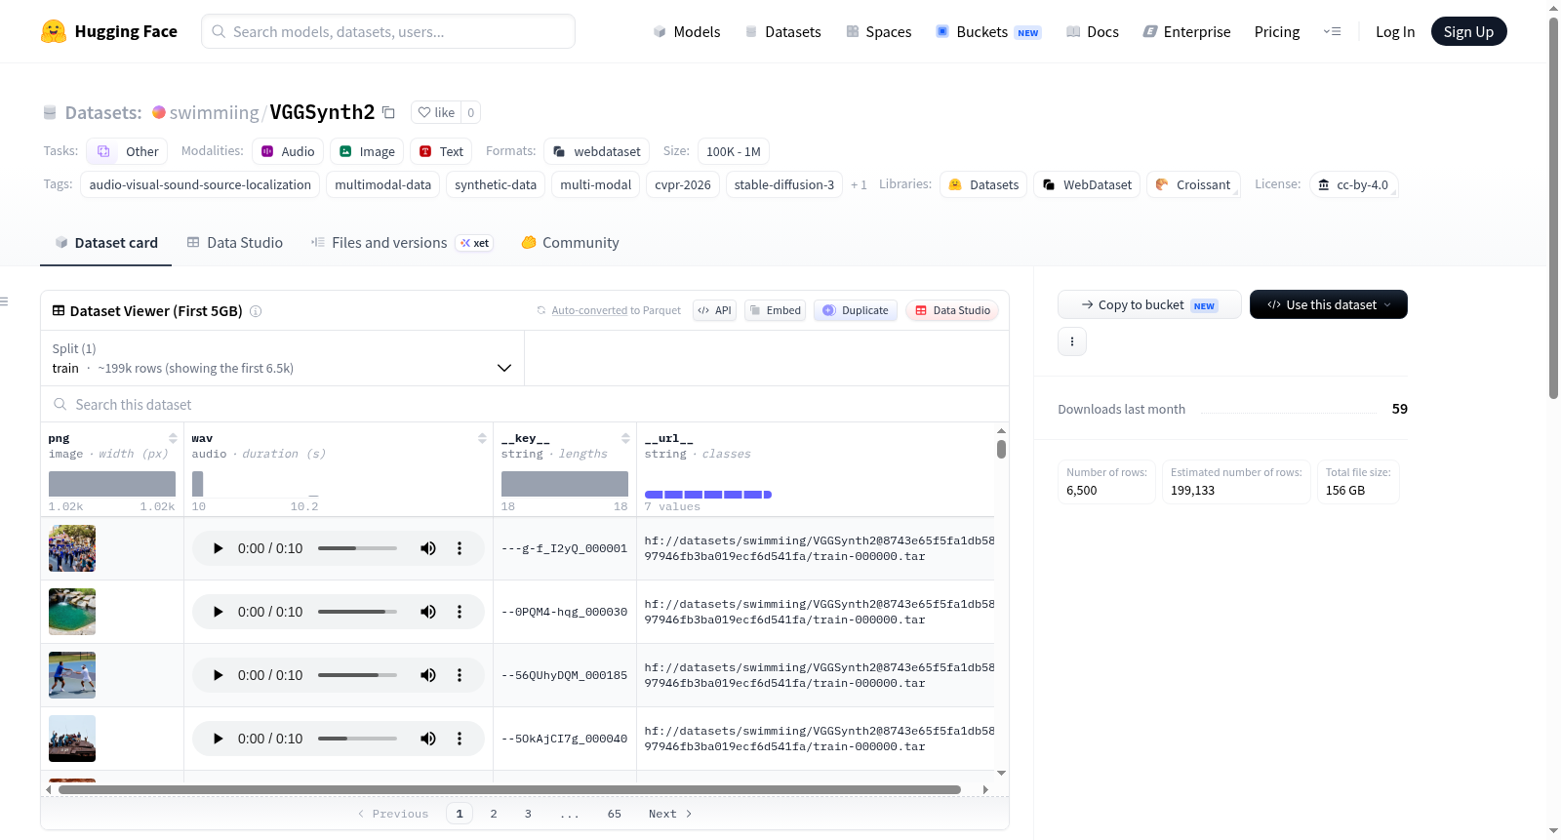Open Buckets in the top navigation
The width and height of the screenshot is (1561, 840).
click(988, 31)
